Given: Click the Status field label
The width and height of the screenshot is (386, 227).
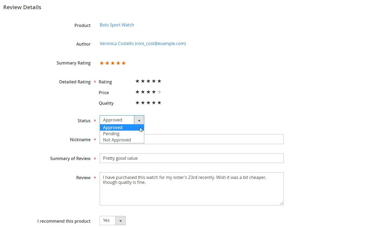Looking at the screenshot, I should [x=84, y=121].
